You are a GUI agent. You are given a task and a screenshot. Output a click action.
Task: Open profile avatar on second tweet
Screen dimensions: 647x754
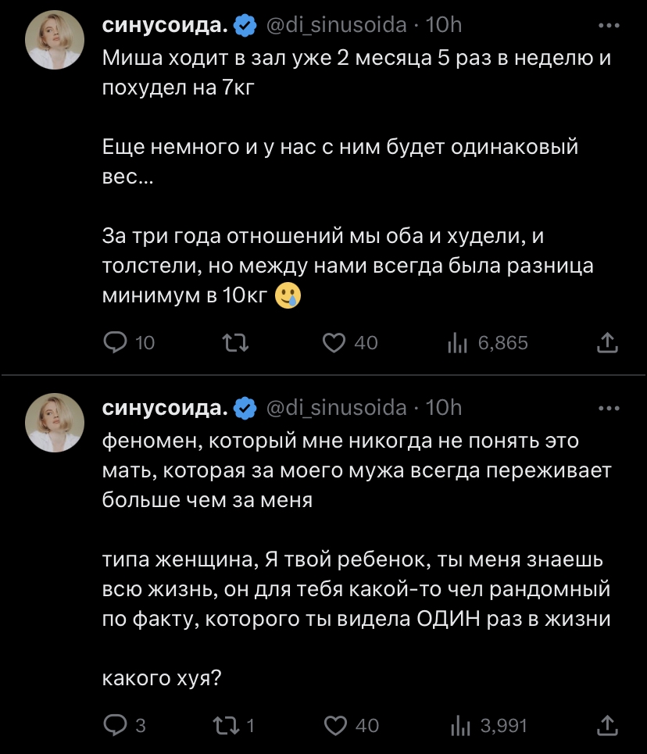(55, 423)
